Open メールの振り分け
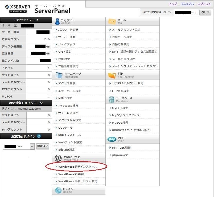 pos(124,59)
